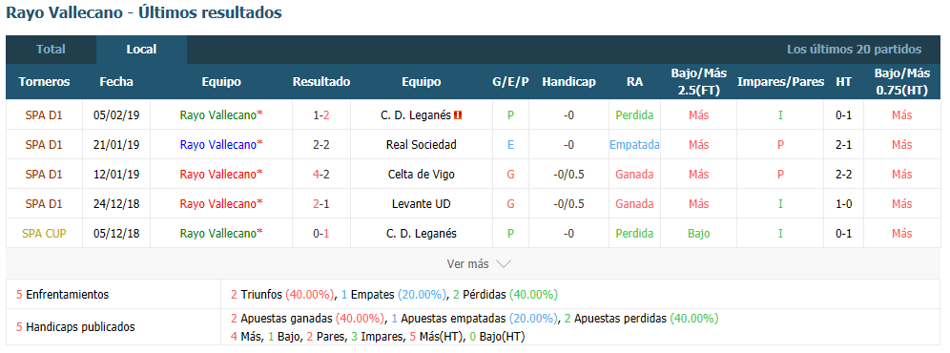Click the 4-2 result against Celta de Vigo

[321, 175]
